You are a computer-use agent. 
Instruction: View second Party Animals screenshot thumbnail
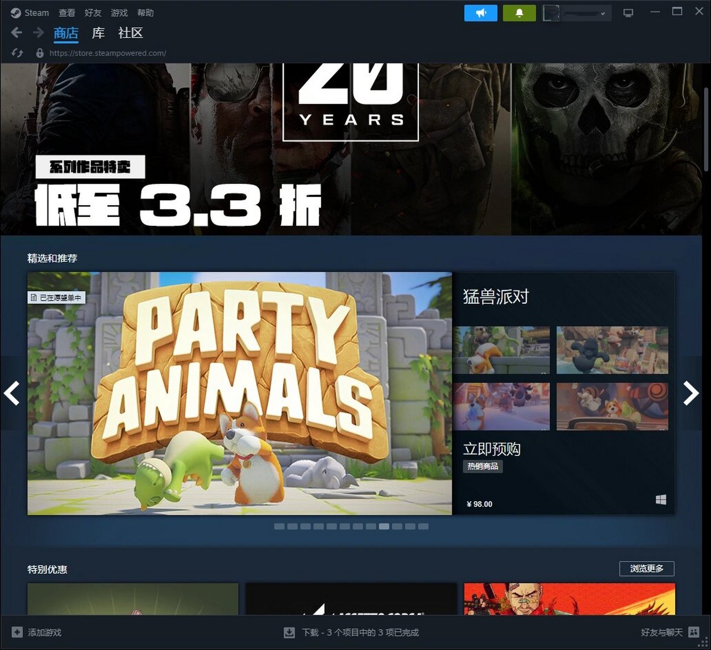612,350
